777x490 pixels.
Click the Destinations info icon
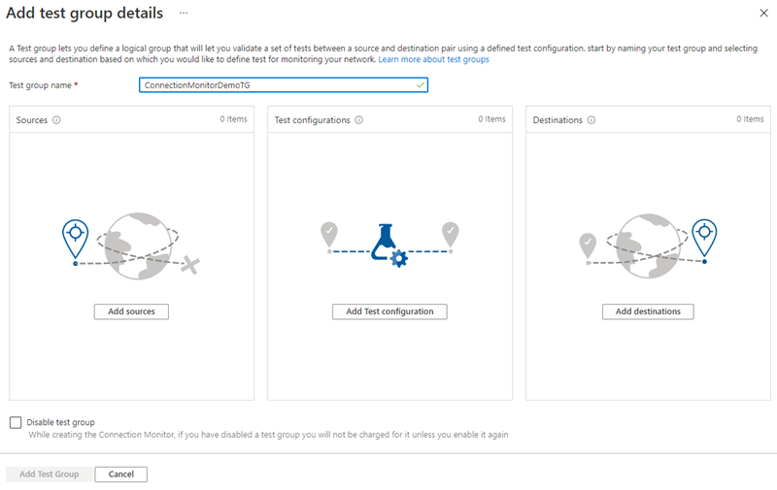click(x=591, y=120)
